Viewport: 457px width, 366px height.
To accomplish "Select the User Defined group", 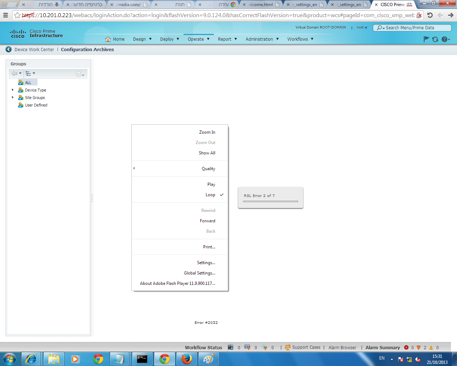I will (x=36, y=105).
